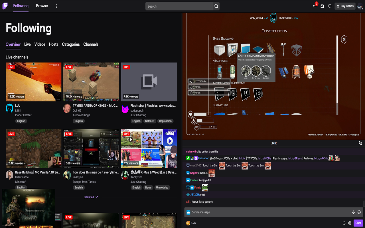Open Kaceytron's round channel avatar
The image size is (365, 228).
click(125, 175)
